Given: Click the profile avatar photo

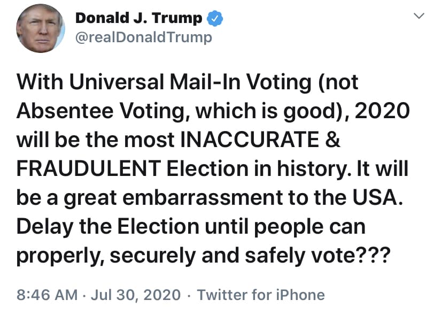Looking at the screenshot, I should pyautogui.click(x=41, y=33).
